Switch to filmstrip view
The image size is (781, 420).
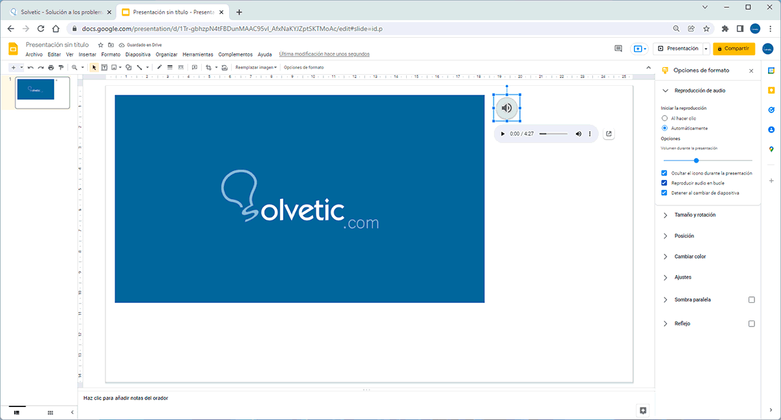[x=17, y=413]
